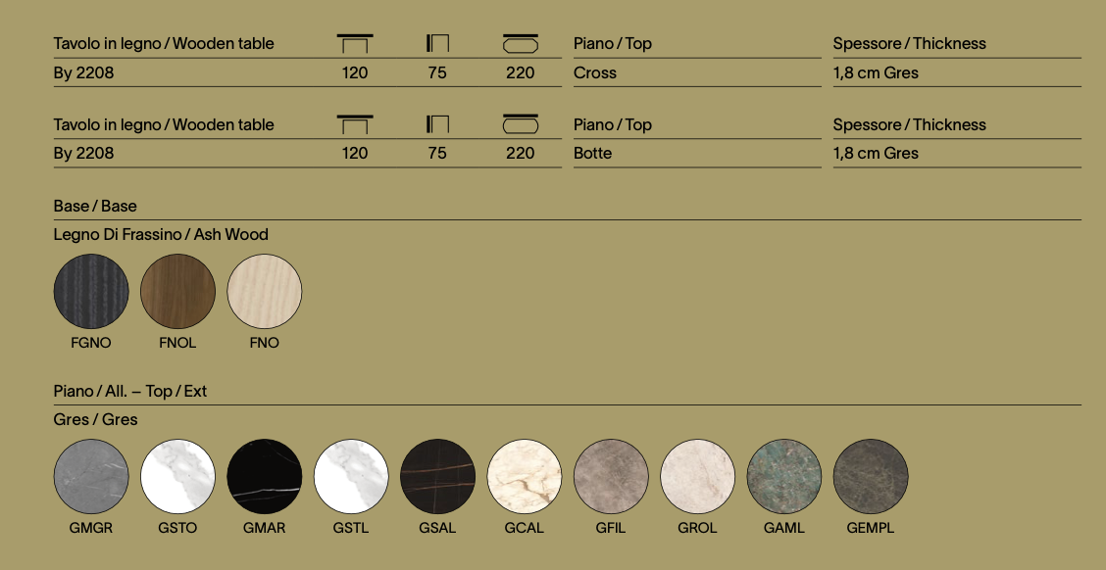This screenshot has height=570, width=1106.
Task: Click the oval length icon in the Botte table row
Action: 521,124
